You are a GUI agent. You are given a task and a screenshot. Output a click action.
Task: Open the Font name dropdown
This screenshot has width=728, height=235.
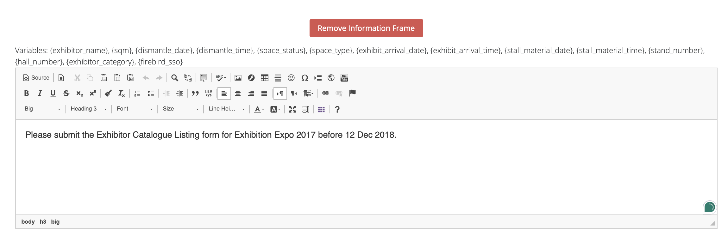tap(134, 109)
